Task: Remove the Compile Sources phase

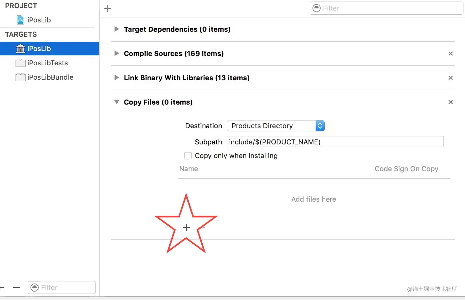Action: pyautogui.click(x=450, y=54)
